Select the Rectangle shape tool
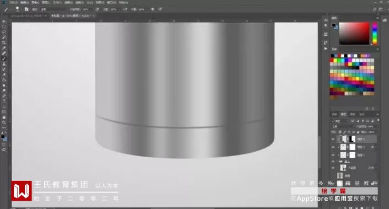Viewport: 389px width, 209px height. click(x=4, y=112)
